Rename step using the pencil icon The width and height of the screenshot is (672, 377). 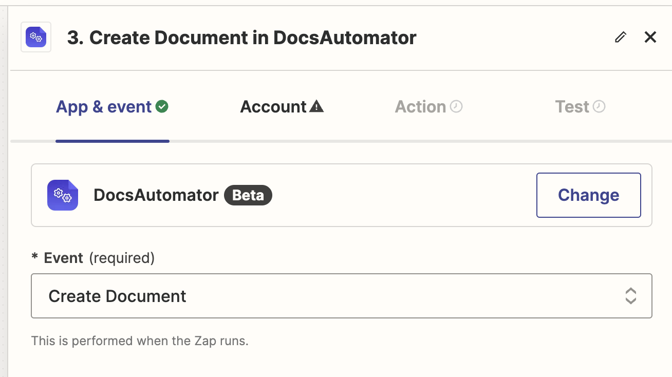621,37
